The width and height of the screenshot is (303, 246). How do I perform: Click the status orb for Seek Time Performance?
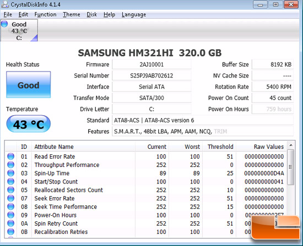[x=11, y=206]
